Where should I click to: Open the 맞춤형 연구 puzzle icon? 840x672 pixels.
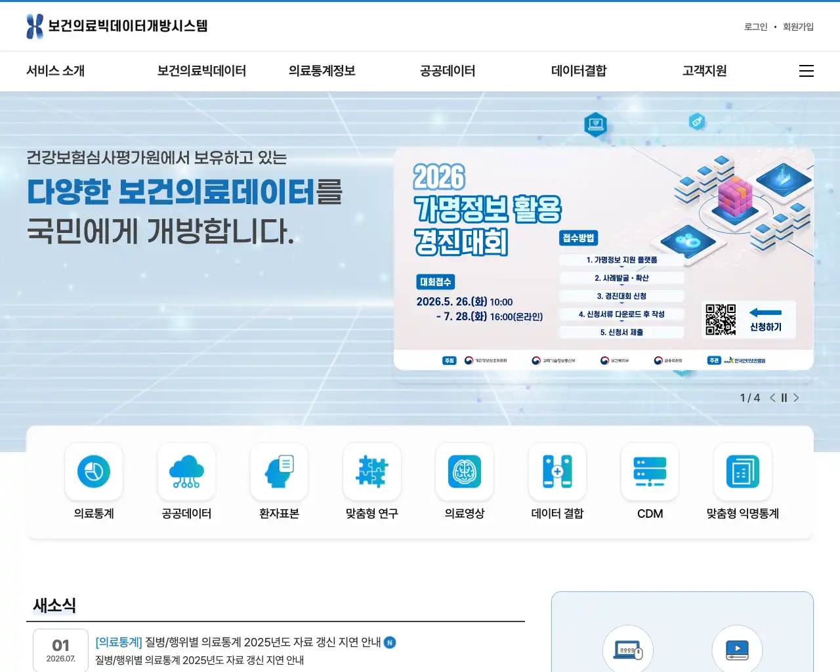[x=372, y=471]
